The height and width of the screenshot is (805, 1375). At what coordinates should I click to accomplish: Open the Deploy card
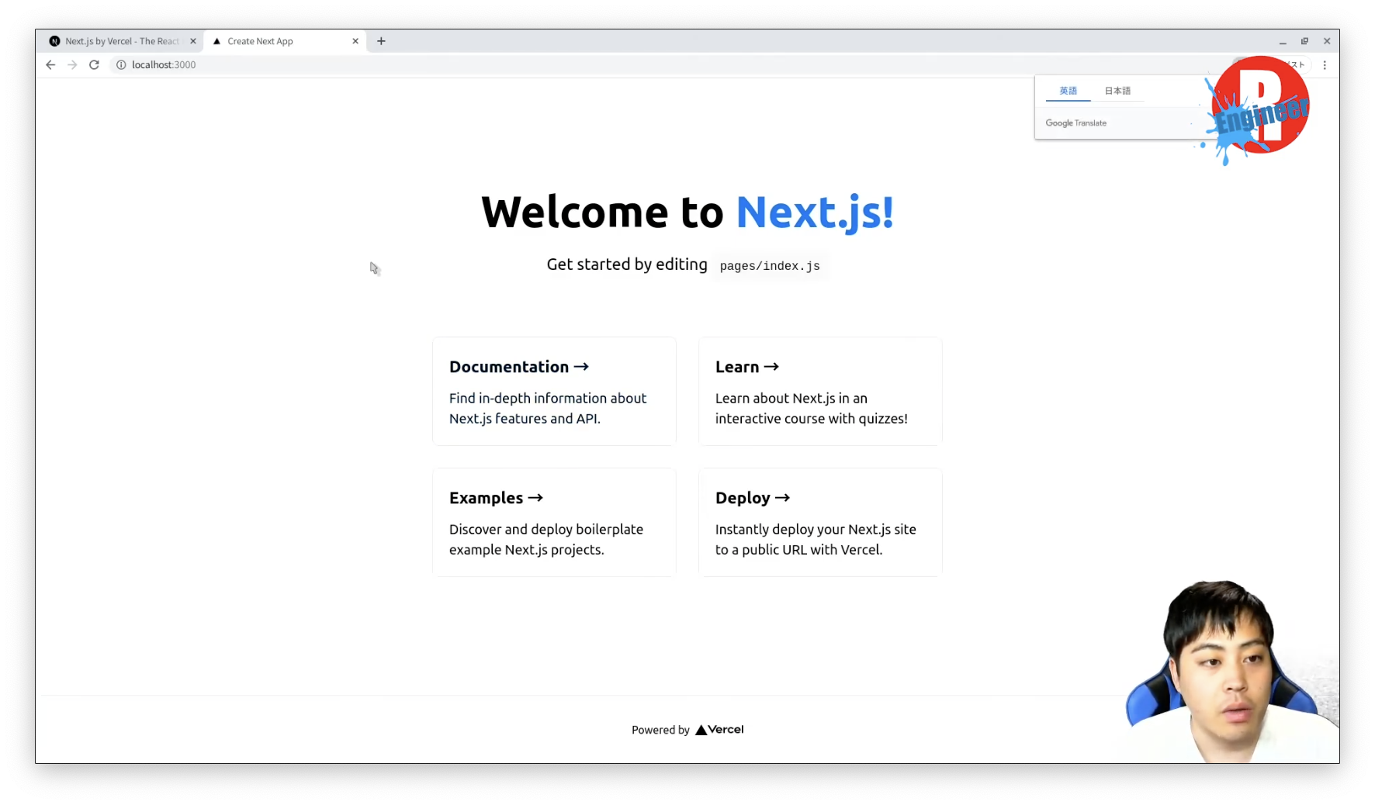pos(820,522)
